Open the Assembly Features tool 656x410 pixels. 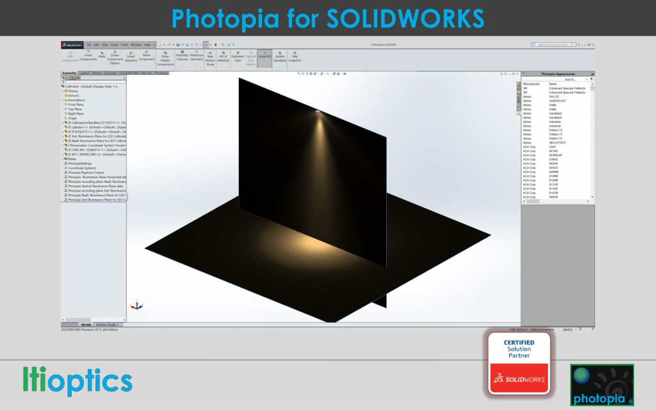coord(182,56)
